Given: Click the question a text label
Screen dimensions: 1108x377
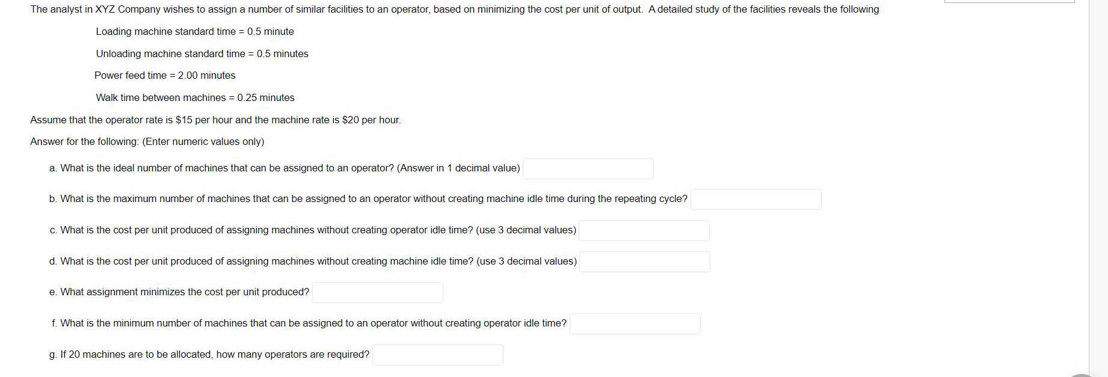Looking at the screenshot, I should pos(285,168).
